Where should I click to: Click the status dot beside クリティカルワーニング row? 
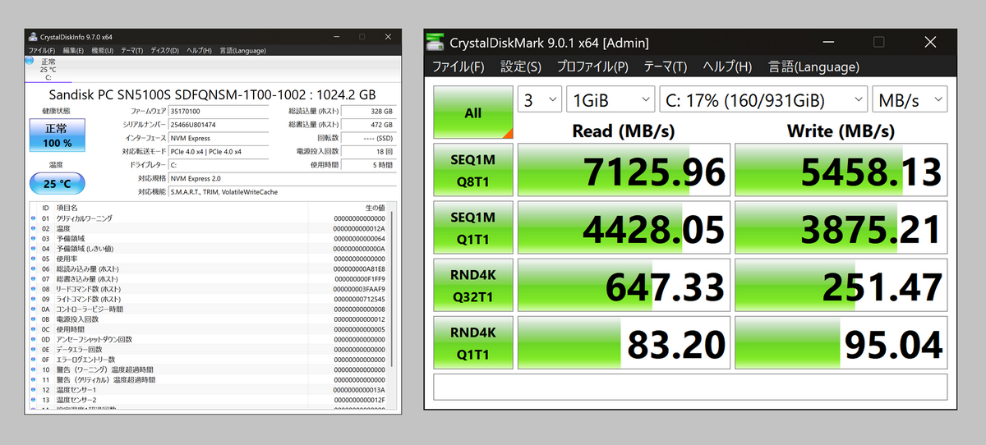[x=34, y=218]
